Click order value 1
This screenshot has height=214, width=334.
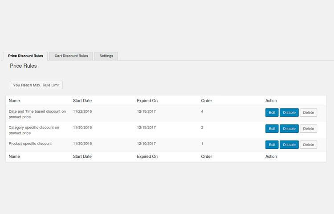[202, 144]
